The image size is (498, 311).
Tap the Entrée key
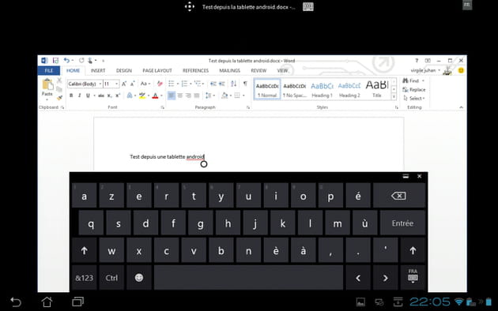tap(402, 223)
